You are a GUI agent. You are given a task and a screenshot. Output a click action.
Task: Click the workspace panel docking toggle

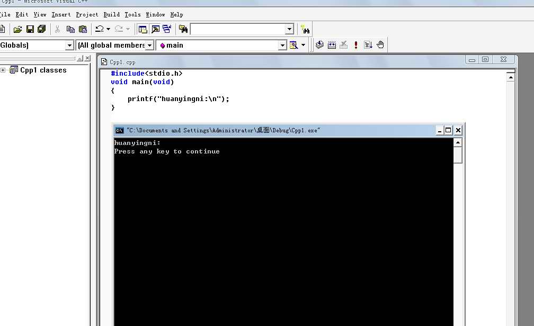click(x=80, y=59)
